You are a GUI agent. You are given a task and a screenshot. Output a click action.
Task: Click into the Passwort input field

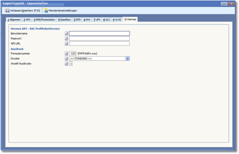click(x=99, y=38)
